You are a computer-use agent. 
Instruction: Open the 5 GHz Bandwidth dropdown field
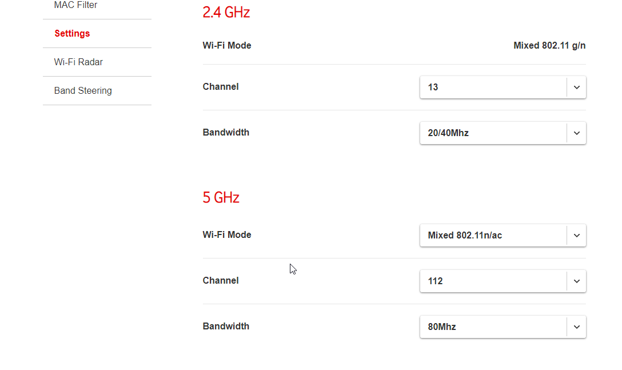point(493,327)
